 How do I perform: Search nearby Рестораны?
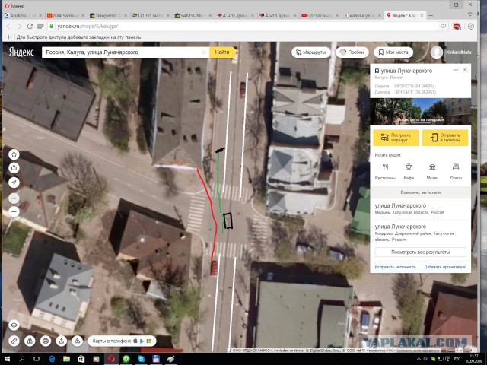(385, 172)
